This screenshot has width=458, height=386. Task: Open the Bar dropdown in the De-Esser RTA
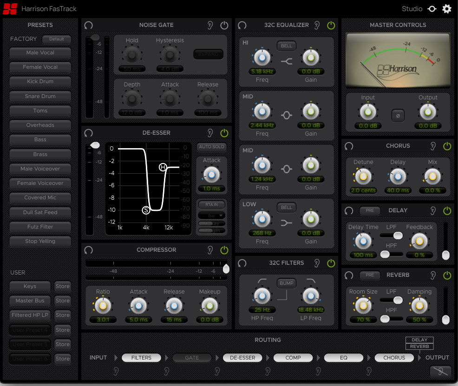point(212,216)
